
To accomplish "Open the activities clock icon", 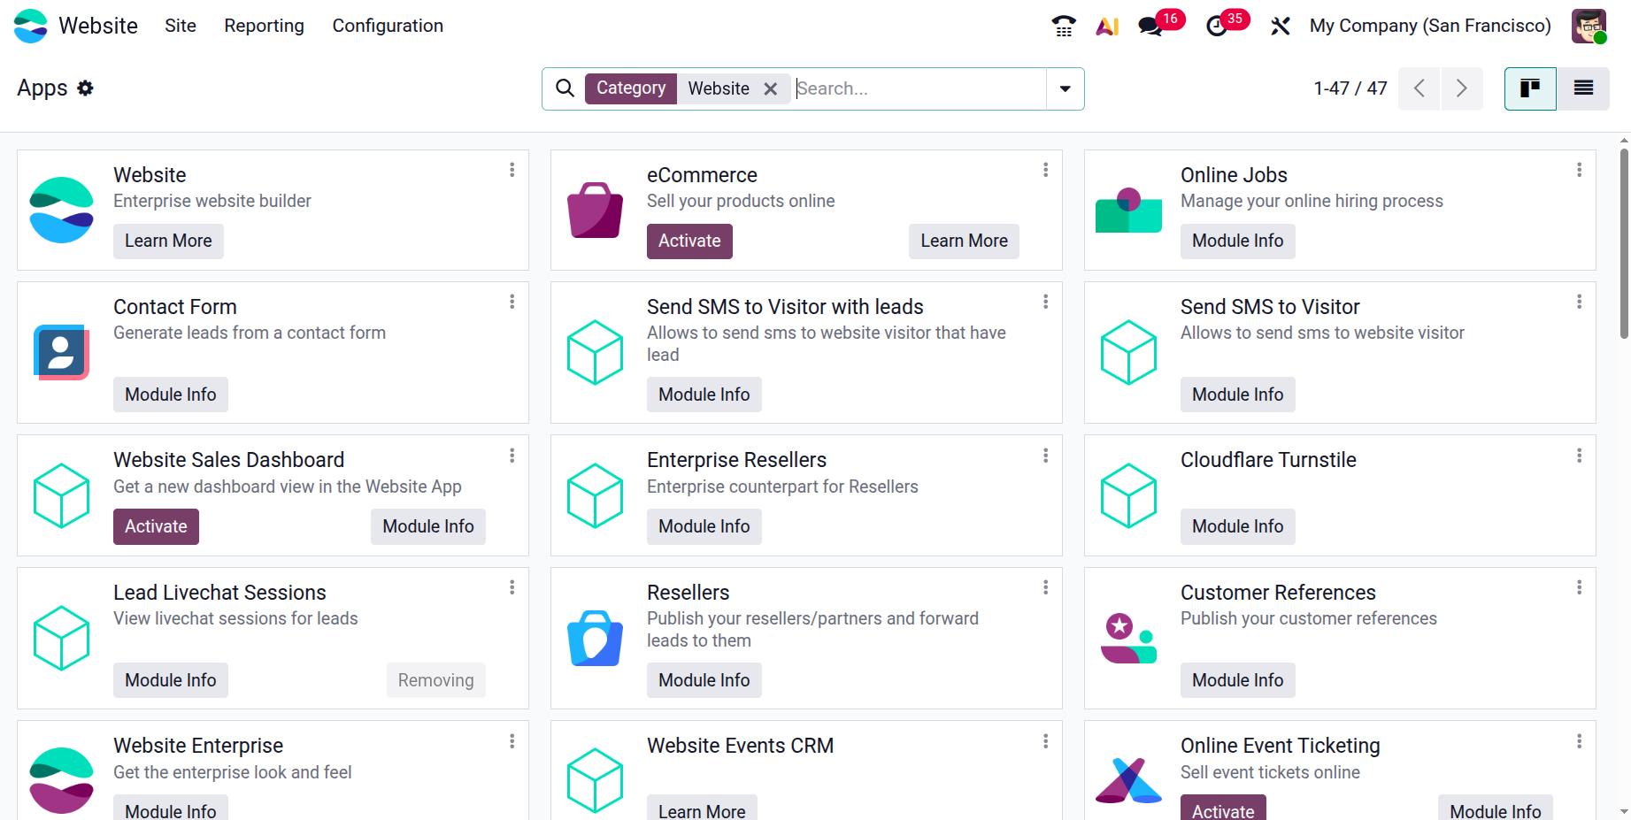I will coord(1217,27).
